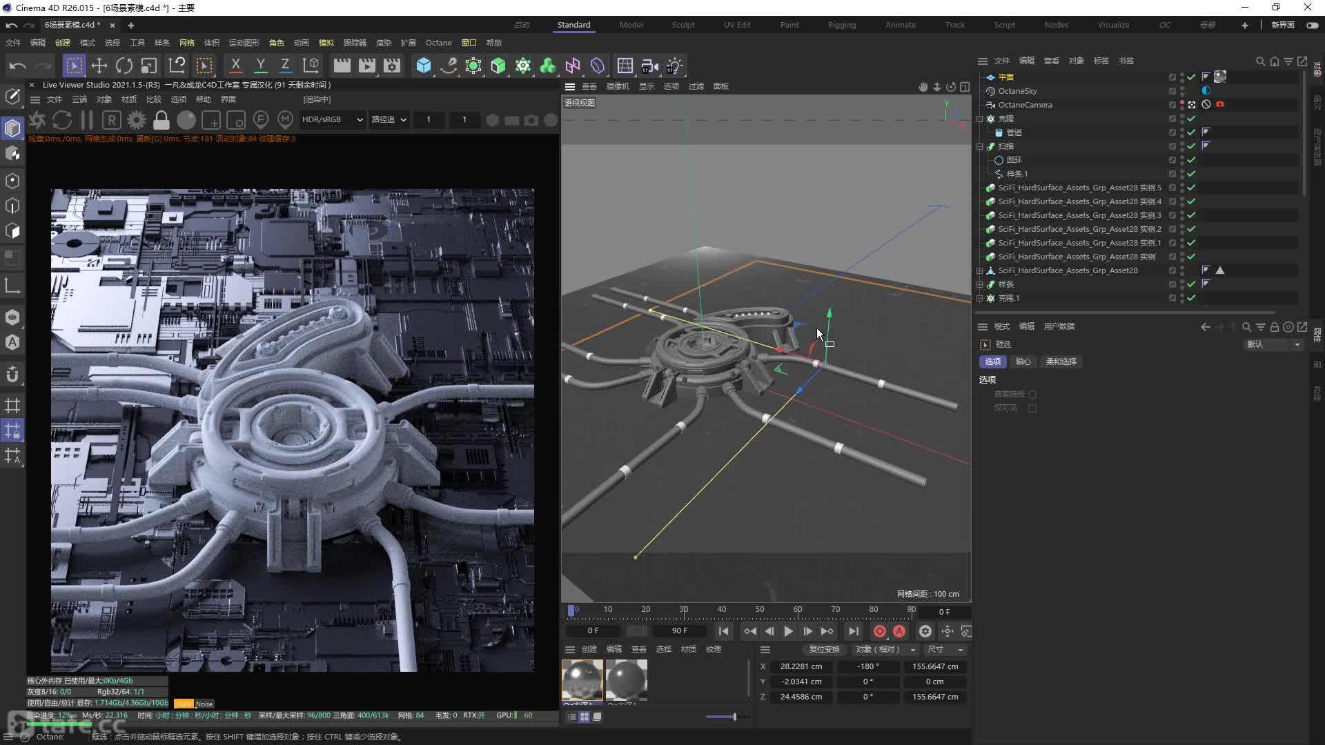Open the HDR/sRGB color space dropdown

pyautogui.click(x=332, y=119)
